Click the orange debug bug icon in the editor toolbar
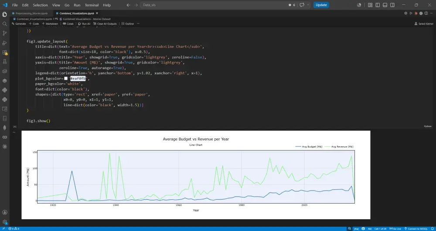 (416, 13)
